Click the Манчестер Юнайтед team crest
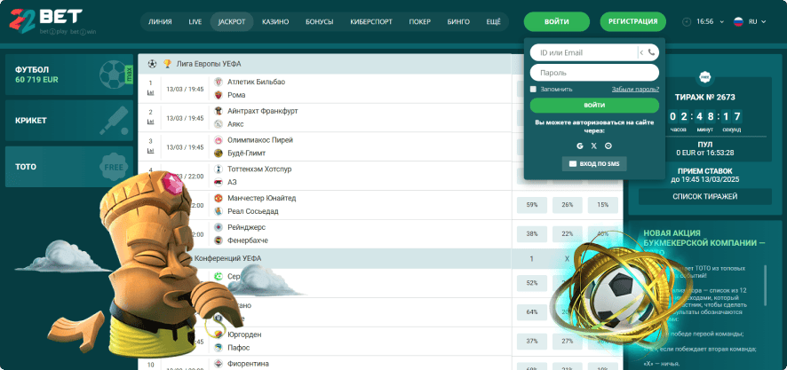The width and height of the screenshot is (787, 370). tap(219, 198)
